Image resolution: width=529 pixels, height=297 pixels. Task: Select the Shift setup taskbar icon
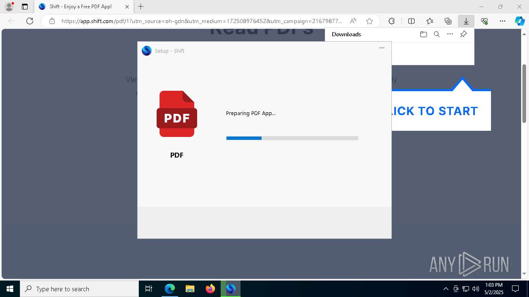pyautogui.click(x=231, y=289)
